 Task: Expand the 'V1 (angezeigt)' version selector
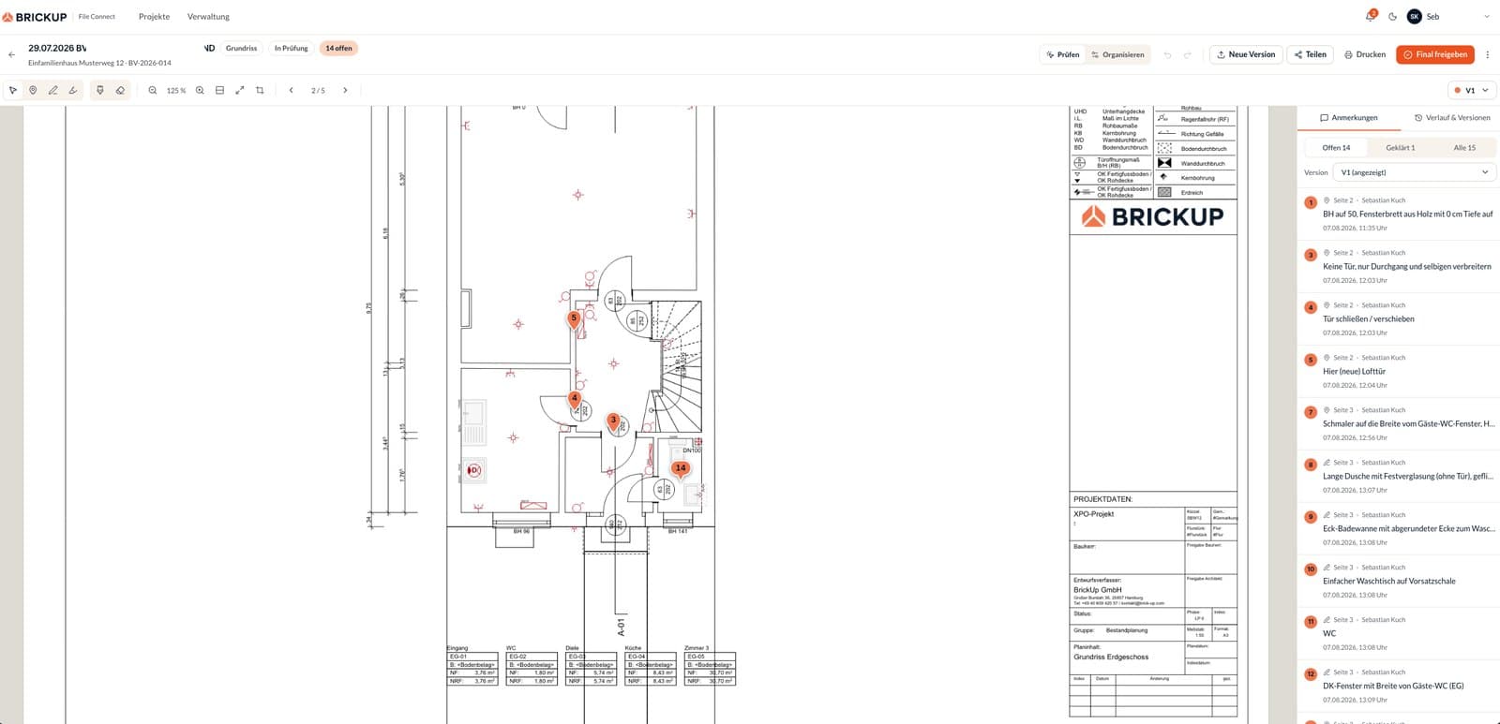point(1414,172)
